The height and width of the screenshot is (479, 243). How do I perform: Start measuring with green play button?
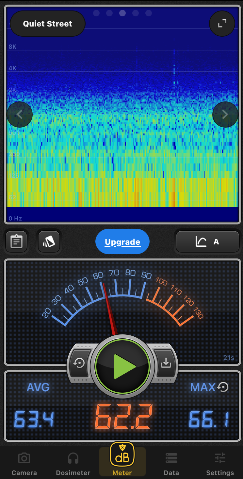click(x=122, y=366)
